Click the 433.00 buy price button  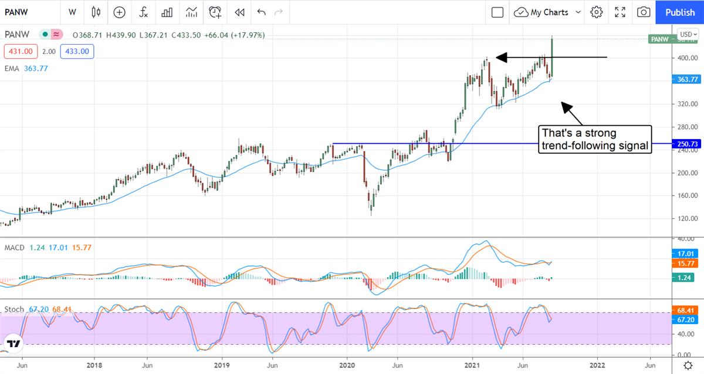77,52
